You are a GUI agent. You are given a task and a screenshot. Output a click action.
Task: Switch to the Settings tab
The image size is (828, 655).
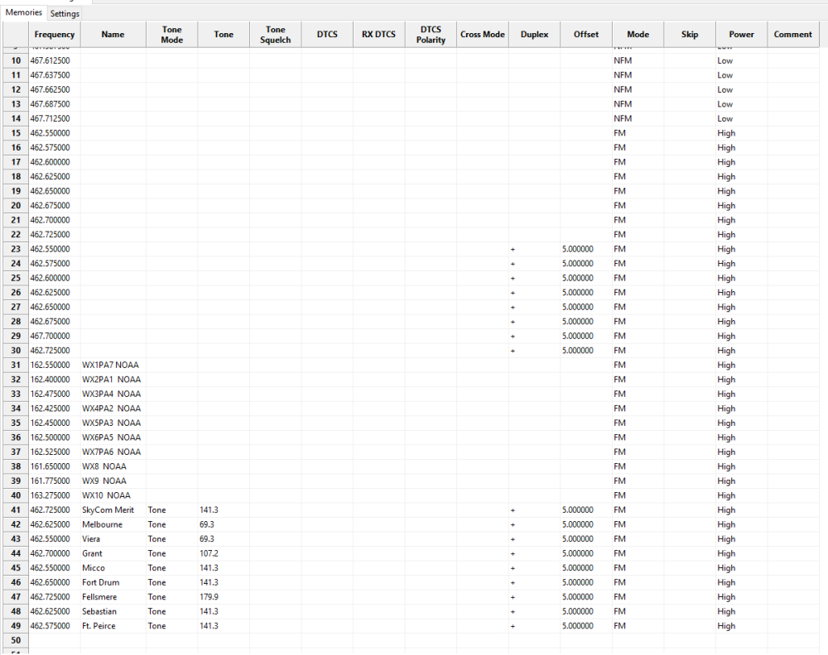point(65,14)
